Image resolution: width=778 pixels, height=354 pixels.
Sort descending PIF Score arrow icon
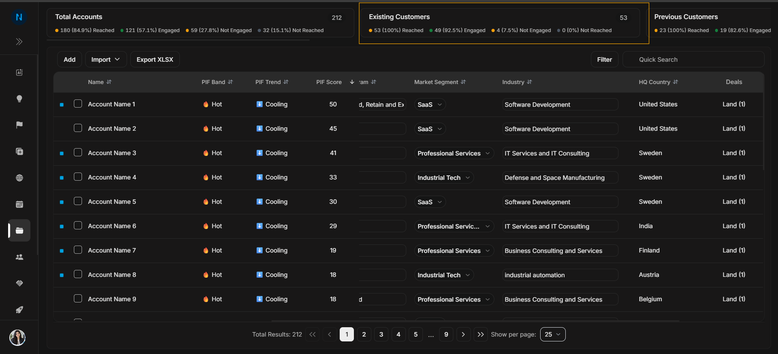point(352,82)
